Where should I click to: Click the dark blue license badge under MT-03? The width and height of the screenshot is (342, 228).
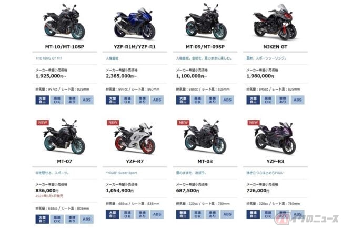click(x=183, y=214)
